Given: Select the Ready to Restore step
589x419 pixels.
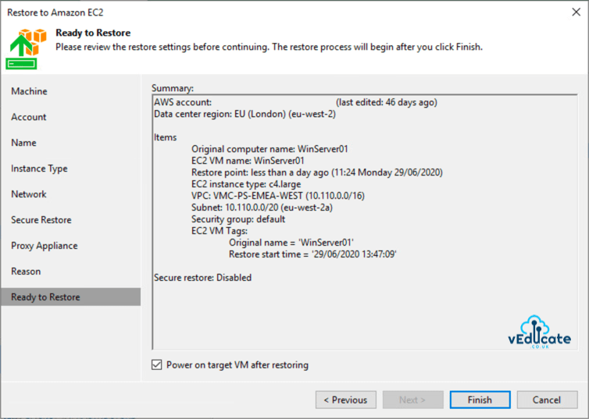Looking at the screenshot, I should point(45,297).
